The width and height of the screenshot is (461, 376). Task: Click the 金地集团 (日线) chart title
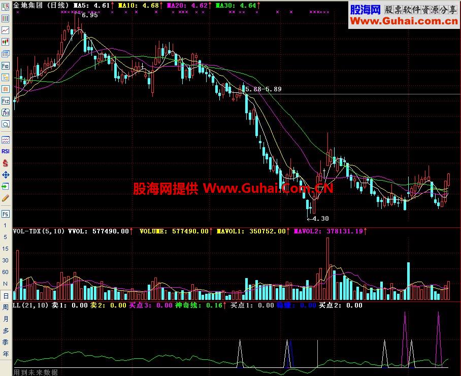(41, 5)
